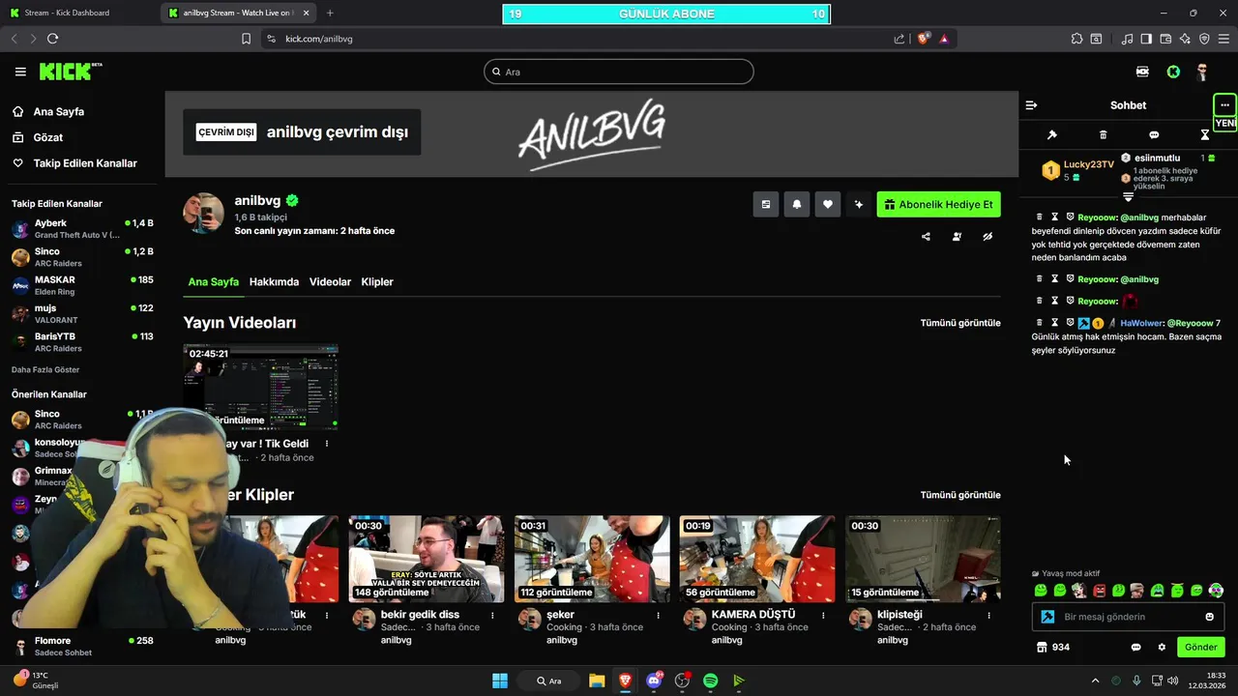Open chat settings gear icon
The width and height of the screenshot is (1238, 696).
point(1162,647)
